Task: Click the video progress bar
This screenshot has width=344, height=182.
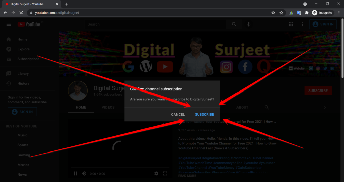Action: click(x=120, y=168)
